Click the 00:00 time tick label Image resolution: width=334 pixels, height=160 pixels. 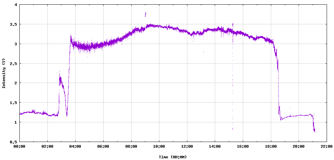(19, 146)
